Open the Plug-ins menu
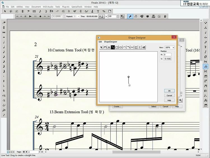The width and height of the screenshot is (210, 158). tap(66, 7)
